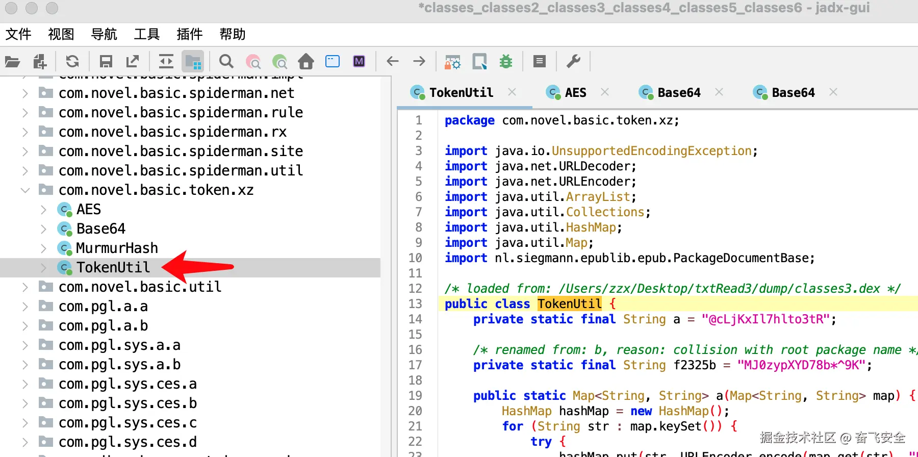The image size is (918, 457).
Task: Open the 工具 menu
Action: (146, 34)
